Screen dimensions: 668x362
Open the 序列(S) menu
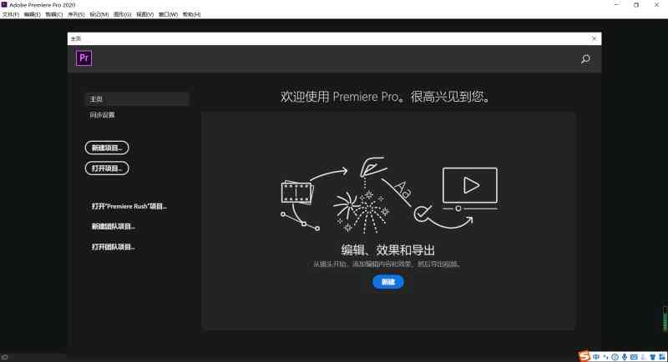(x=76, y=14)
